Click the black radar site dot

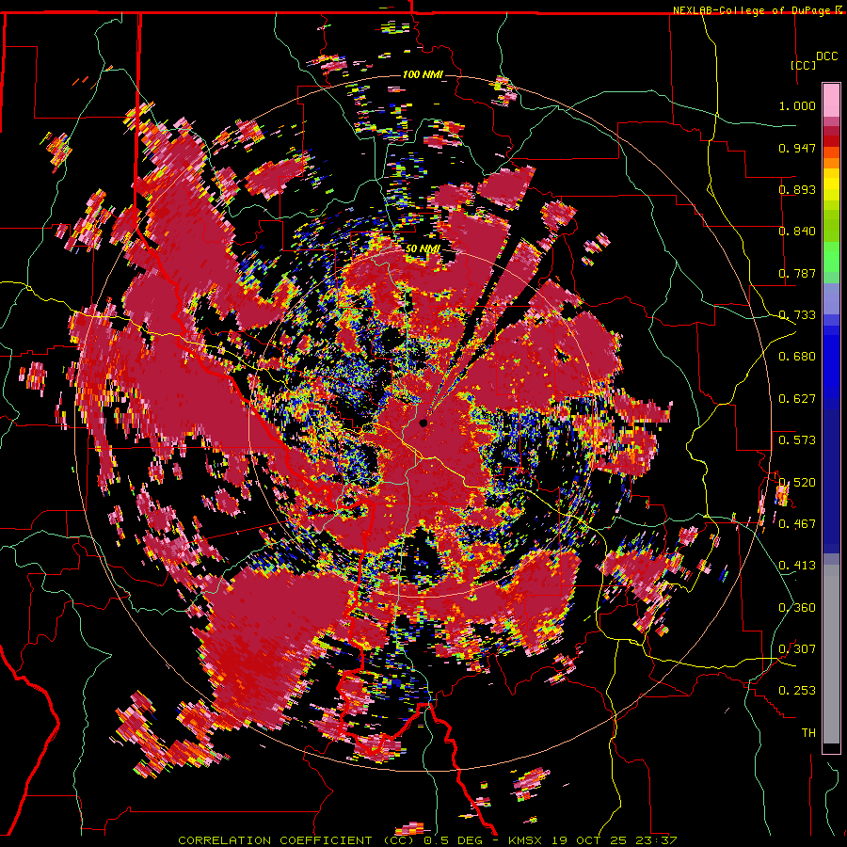423,423
